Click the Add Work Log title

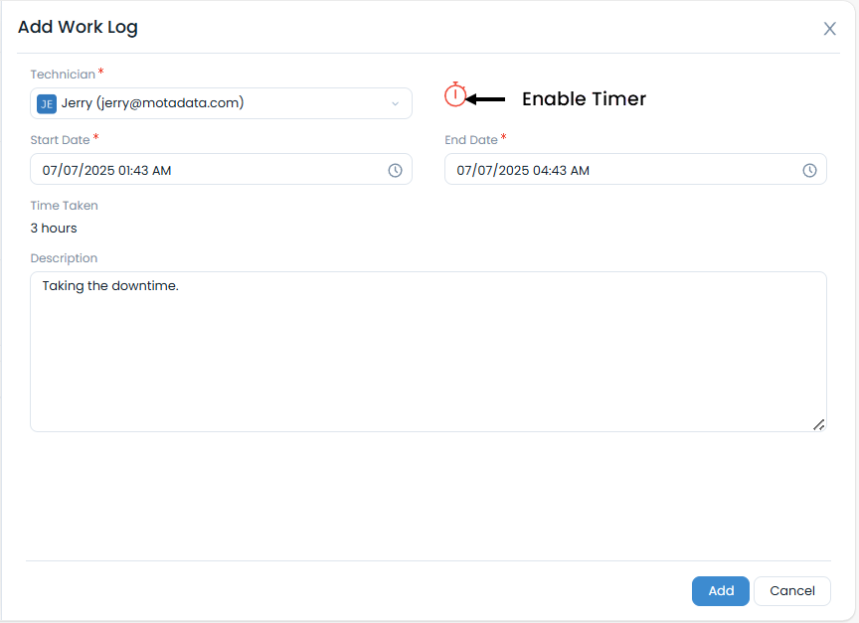pyautogui.click(x=78, y=28)
